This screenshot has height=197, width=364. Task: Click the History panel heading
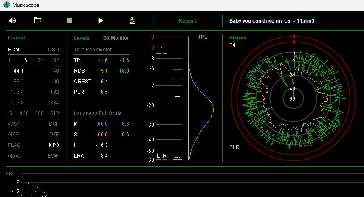[237, 38]
